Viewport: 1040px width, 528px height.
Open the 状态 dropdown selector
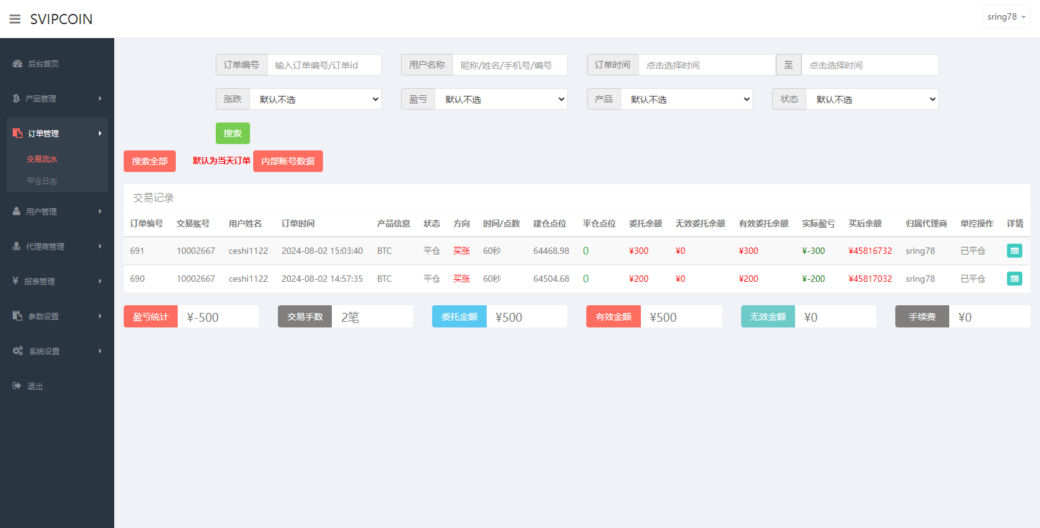click(872, 99)
